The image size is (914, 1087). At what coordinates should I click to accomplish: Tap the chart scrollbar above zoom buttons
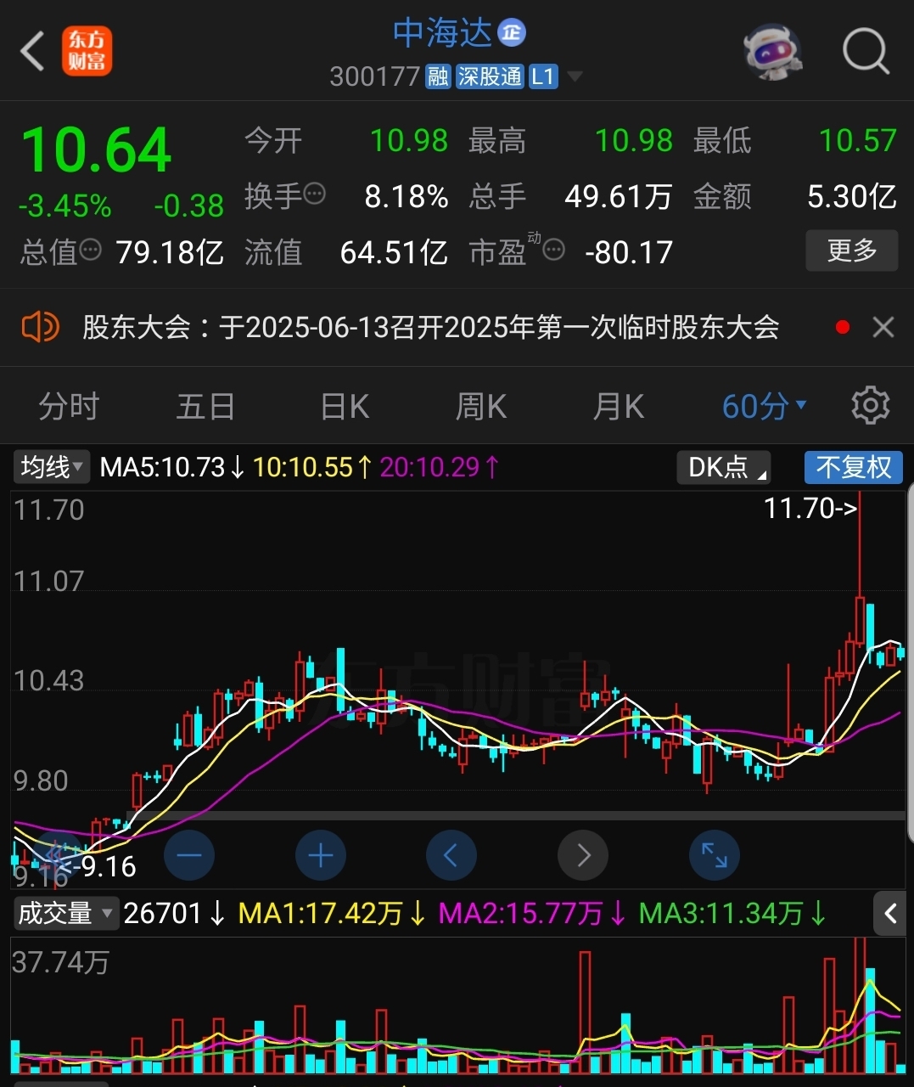[516, 815]
